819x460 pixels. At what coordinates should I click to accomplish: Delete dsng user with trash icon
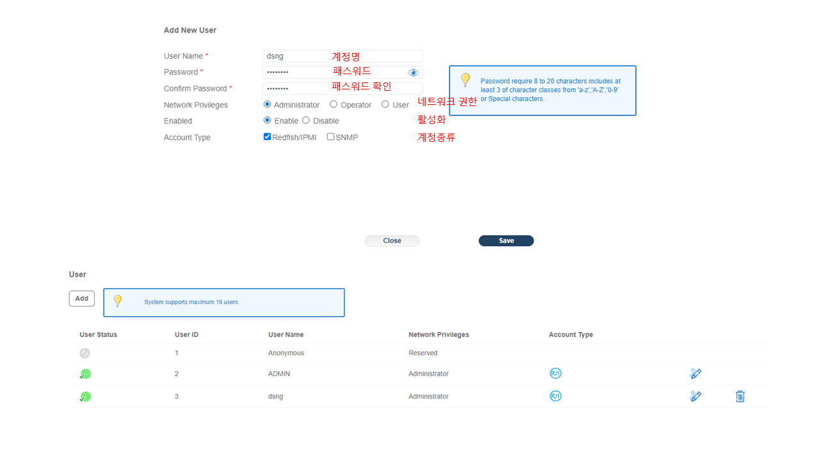coord(740,396)
